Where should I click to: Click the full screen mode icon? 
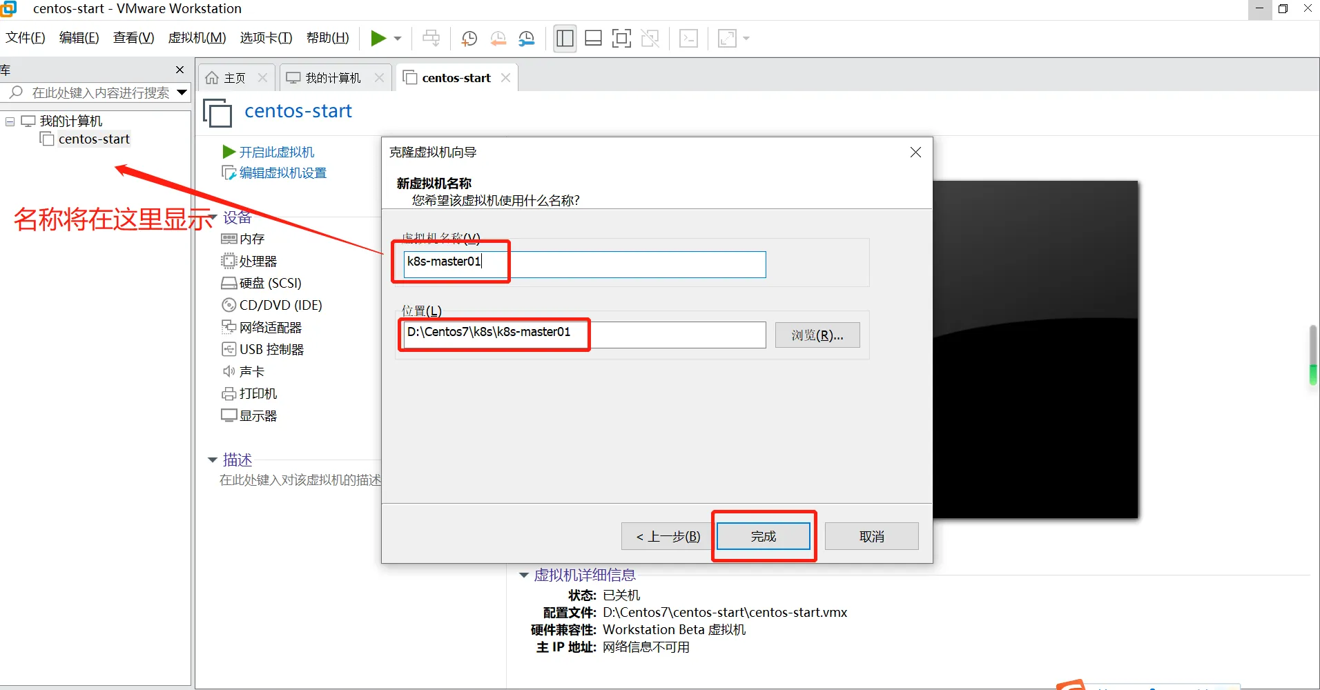621,39
